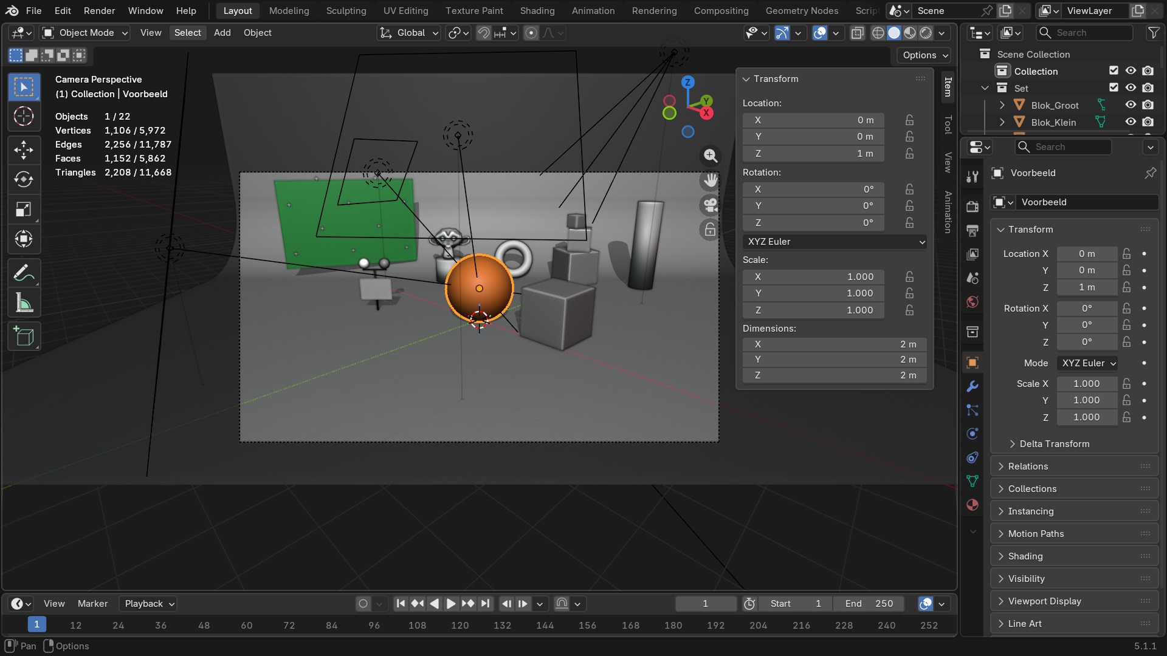The image size is (1167, 656).
Task: Activate the Rotate tool
Action: [24, 179]
